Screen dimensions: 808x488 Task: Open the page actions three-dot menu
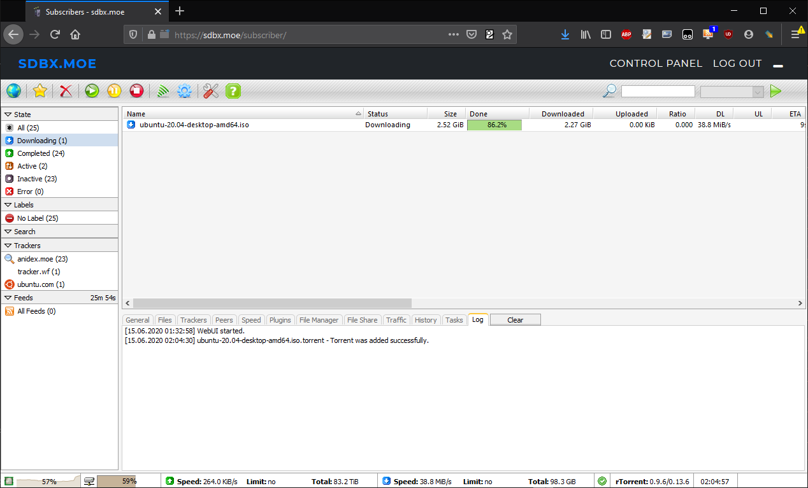[x=454, y=34]
